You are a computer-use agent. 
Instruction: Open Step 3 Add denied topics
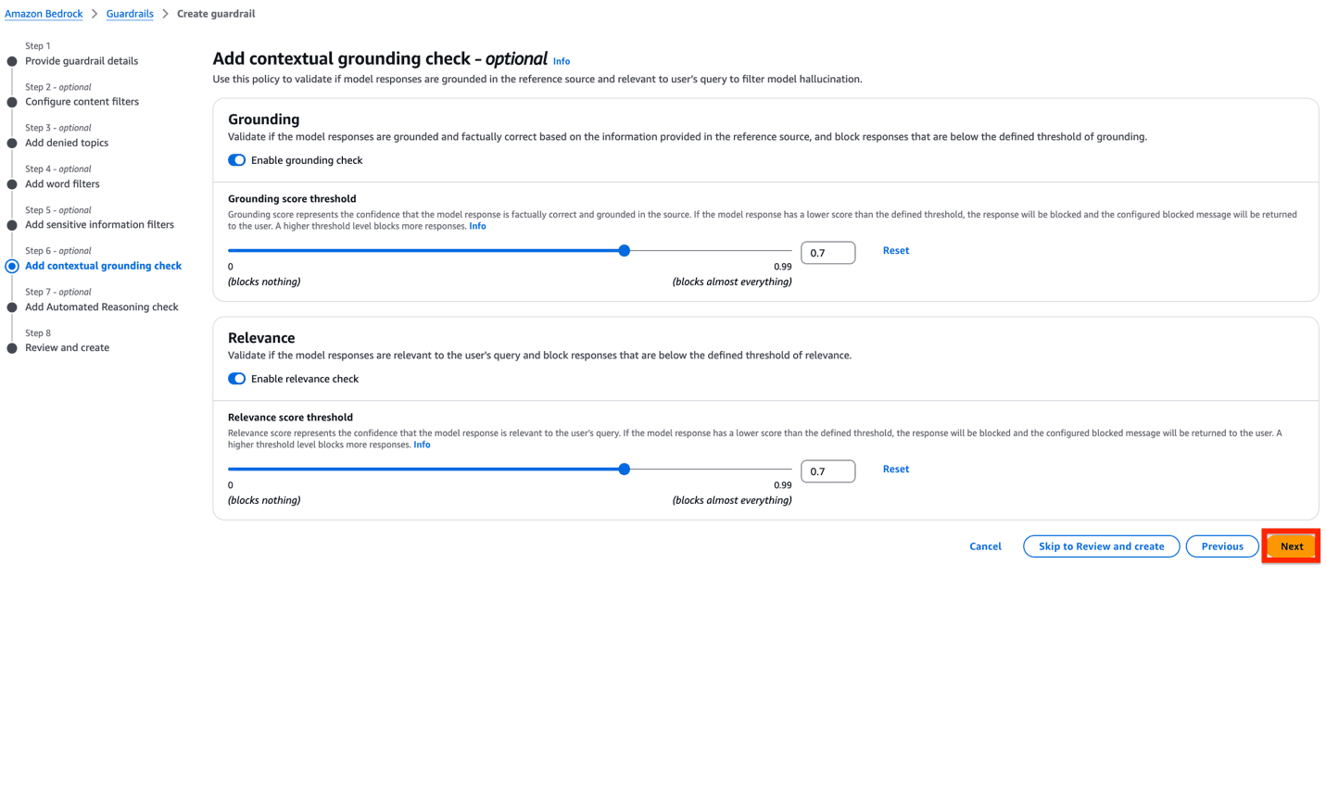click(x=66, y=143)
